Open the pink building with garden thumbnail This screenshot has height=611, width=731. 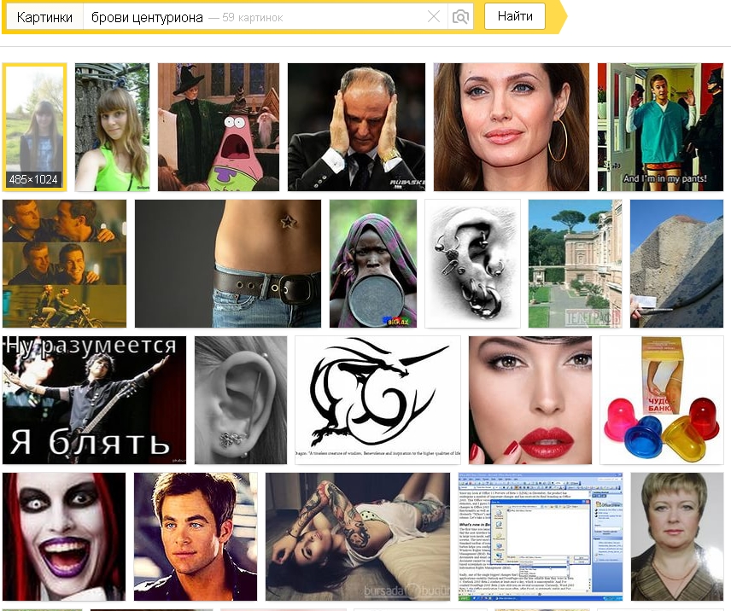(576, 264)
